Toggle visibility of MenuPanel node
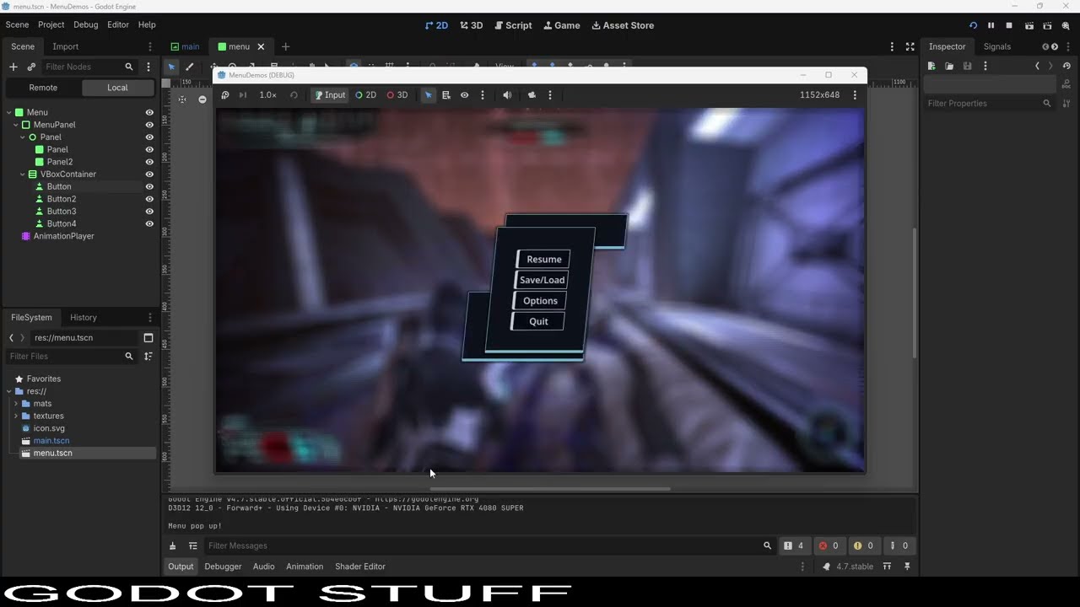The height and width of the screenshot is (607, 1080). click(x=149, y=125)
